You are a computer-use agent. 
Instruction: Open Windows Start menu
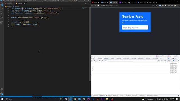[x=2, y=99]
